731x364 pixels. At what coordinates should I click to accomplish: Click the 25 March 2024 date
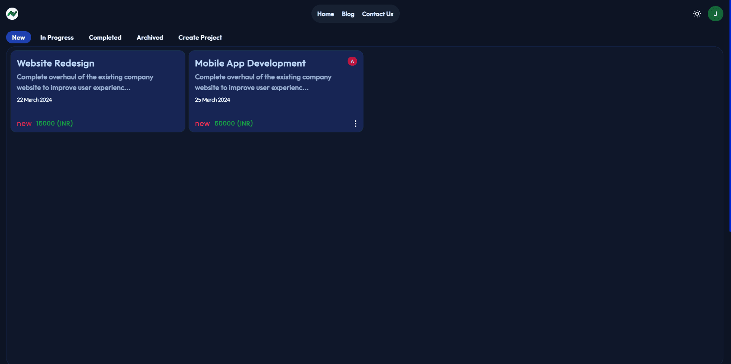point(212,100)
